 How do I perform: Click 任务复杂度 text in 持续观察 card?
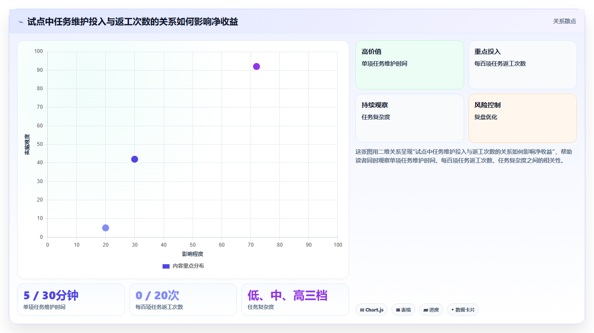(x=376, y=117)
